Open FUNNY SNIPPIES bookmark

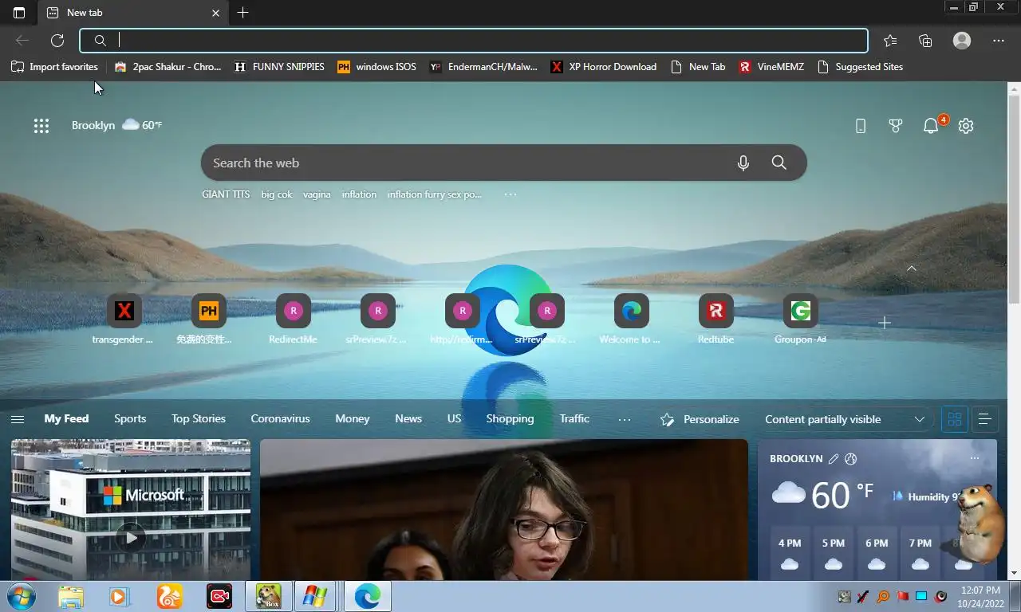tap(279, 67)
